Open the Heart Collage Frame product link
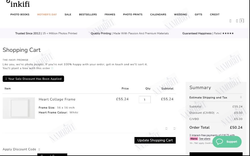 click(57, 99)
